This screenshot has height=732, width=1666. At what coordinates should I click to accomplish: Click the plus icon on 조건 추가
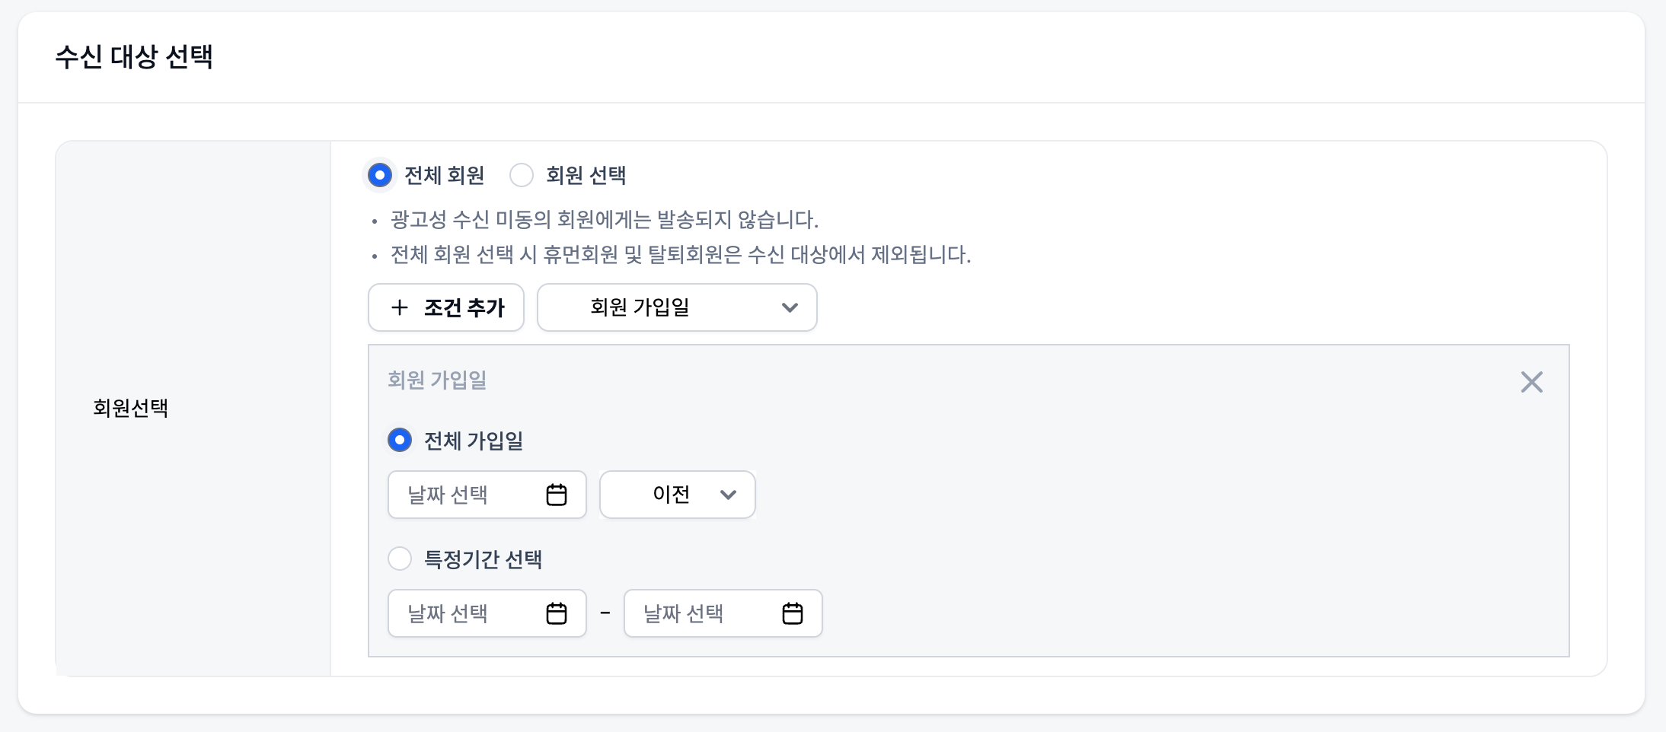[x=400, y=307]
